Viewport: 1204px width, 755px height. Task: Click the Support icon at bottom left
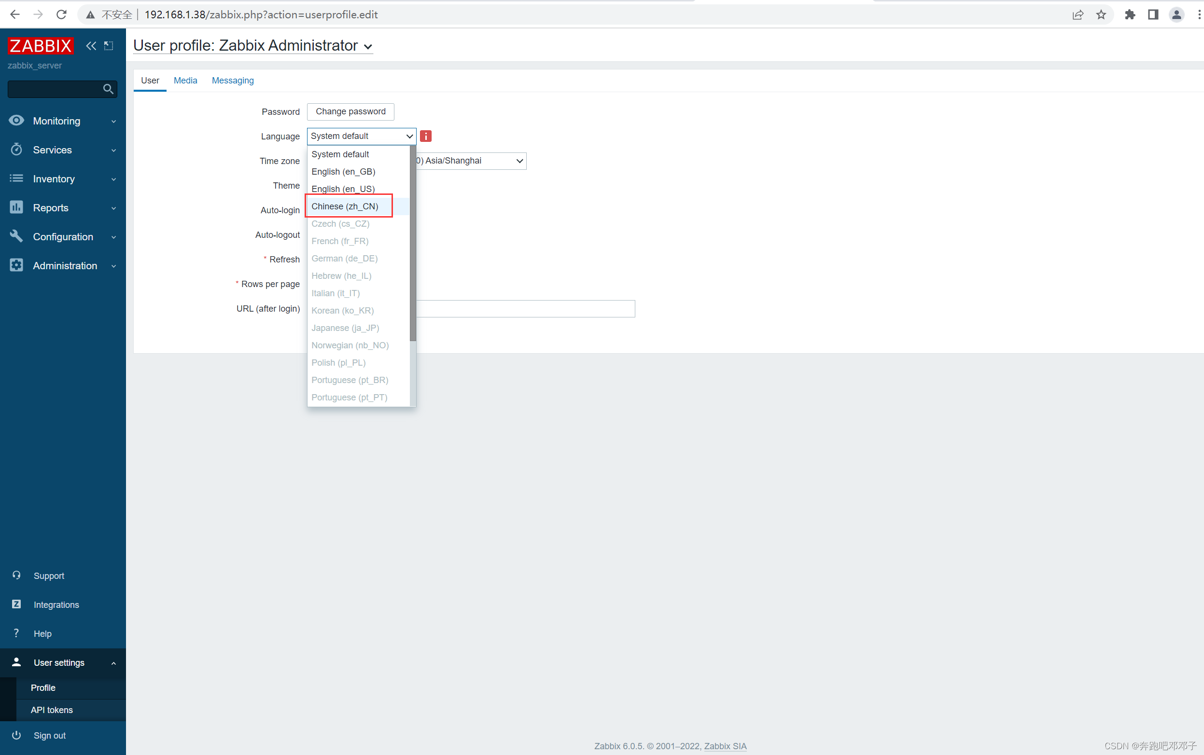coord(16,575)
